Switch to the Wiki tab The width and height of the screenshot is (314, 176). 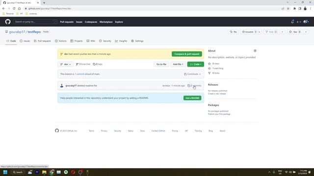click(91, 41)
